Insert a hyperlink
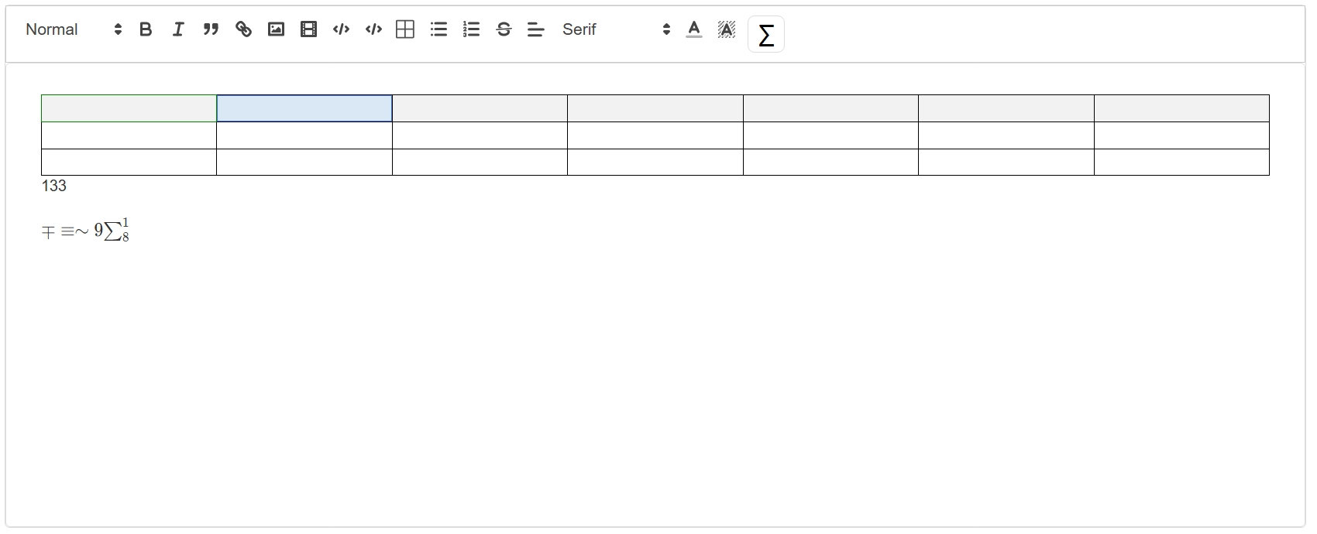 pos(243,29)
